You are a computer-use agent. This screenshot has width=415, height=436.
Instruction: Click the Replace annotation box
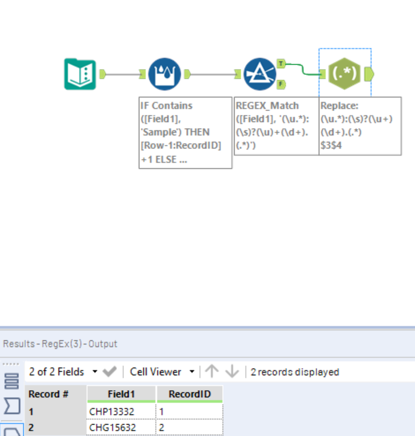pyautogui.click(x=360, y=126)
